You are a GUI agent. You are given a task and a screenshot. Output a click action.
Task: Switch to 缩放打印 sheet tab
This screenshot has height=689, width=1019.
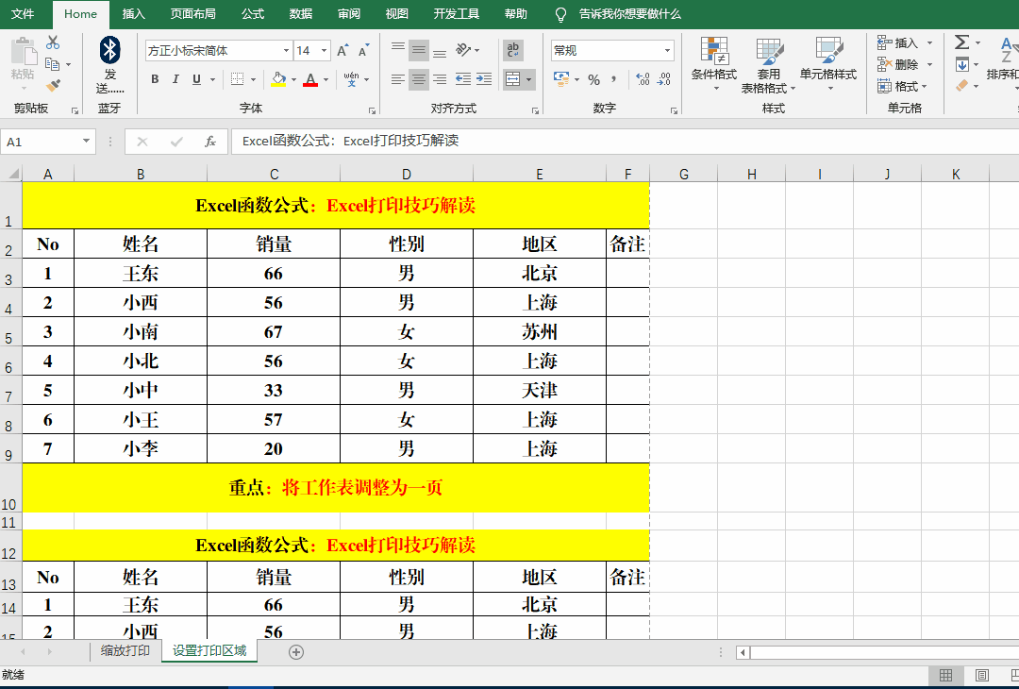pos(125,650)
